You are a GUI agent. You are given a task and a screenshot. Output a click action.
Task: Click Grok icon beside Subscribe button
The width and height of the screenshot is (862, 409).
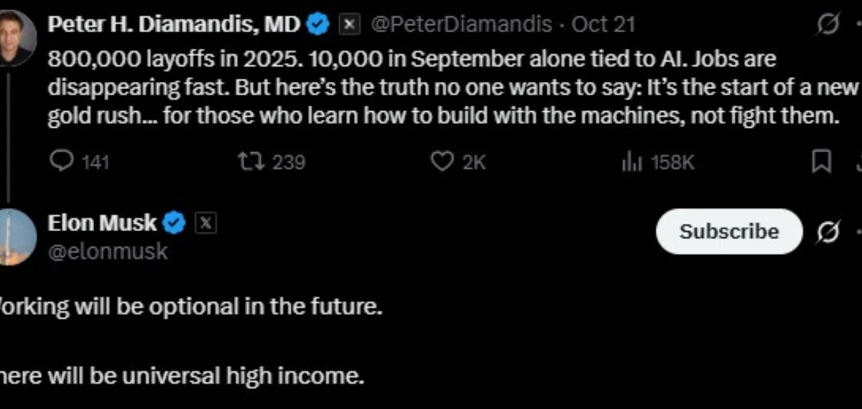click(828, 232)
